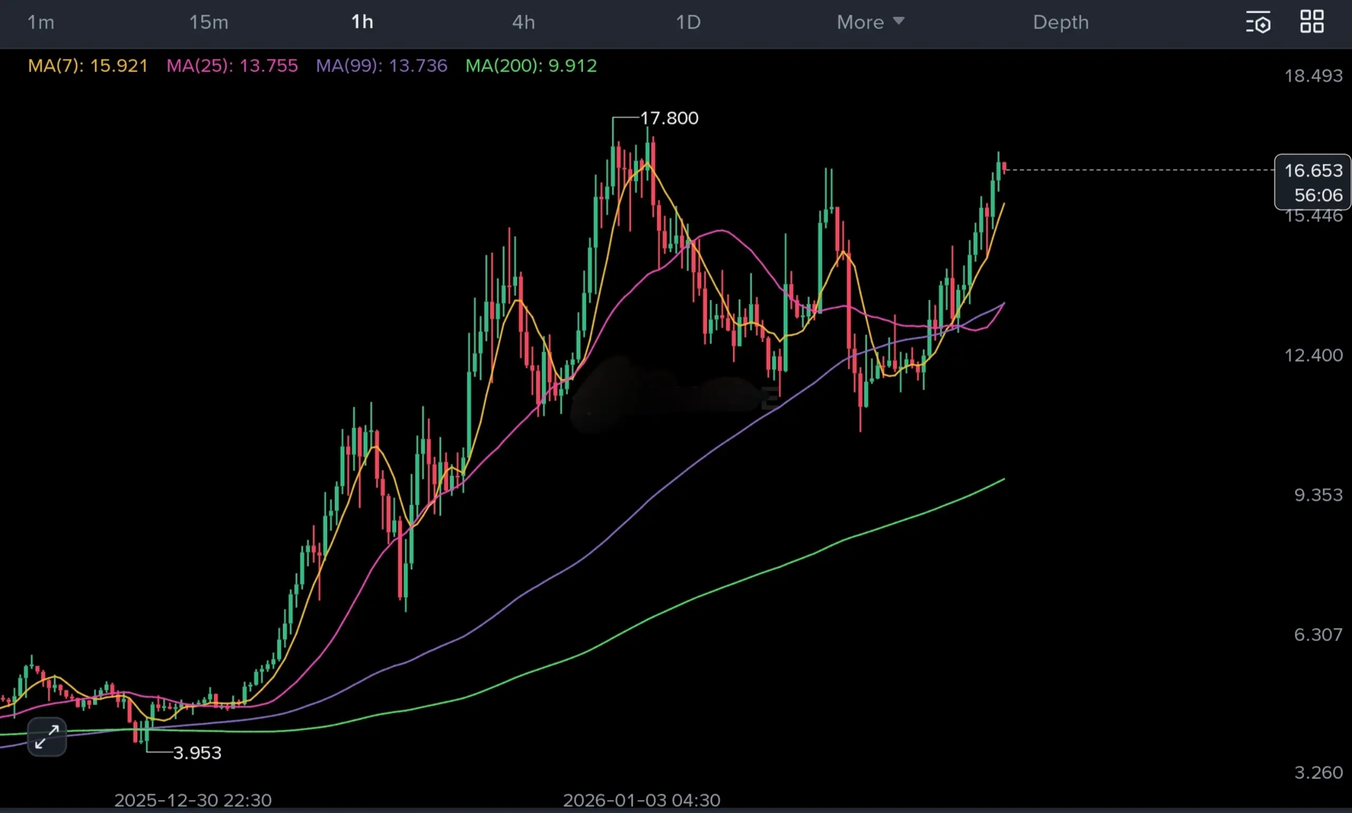Switch chart to 4h interval
The height and width of the screenshot is (813, 1352).
coord(523,23)
